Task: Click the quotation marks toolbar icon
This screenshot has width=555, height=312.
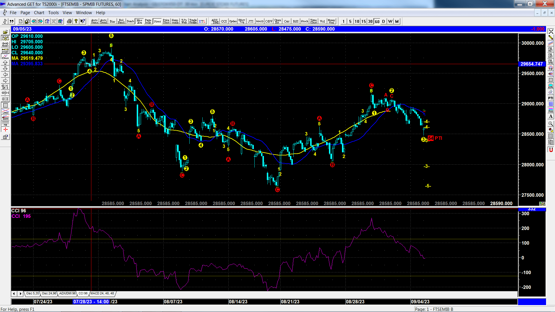Action: click(12, 21)
